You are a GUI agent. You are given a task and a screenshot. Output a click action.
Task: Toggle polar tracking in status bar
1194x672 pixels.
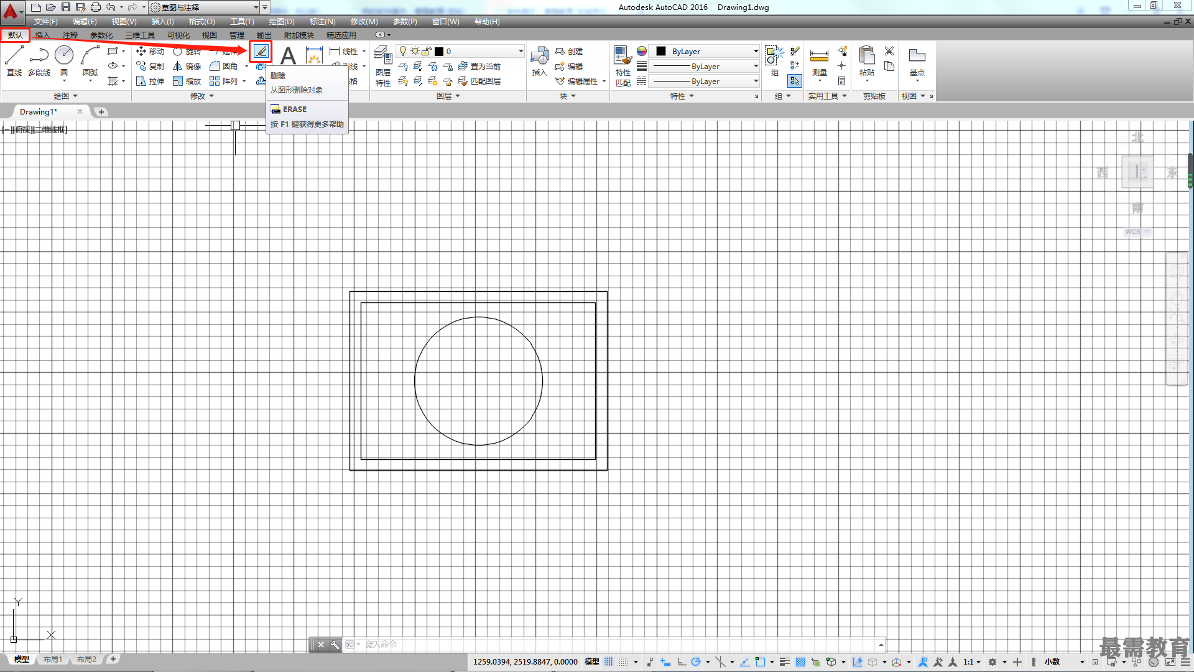pos(696,662)
